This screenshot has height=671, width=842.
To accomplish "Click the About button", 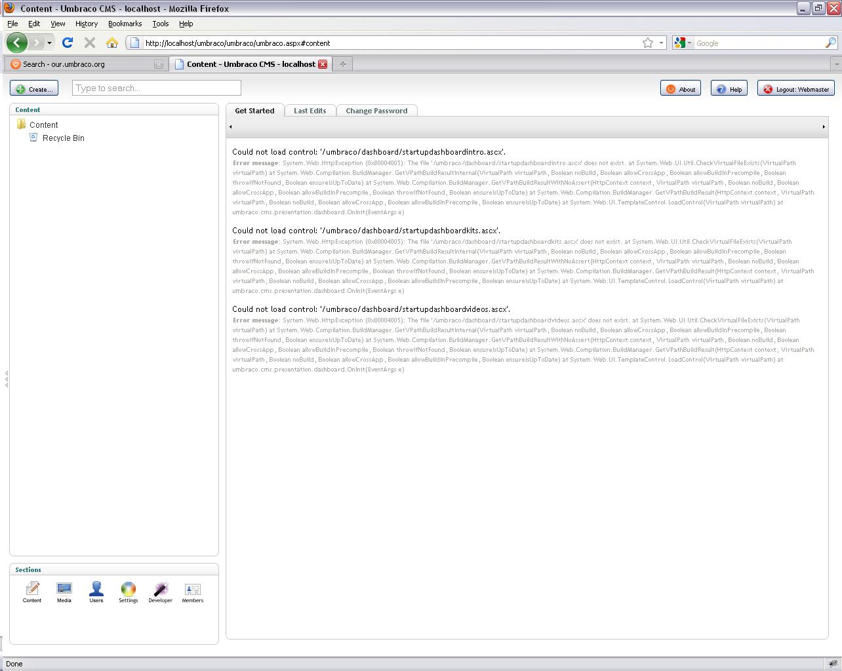I will click(x=681, y=88).
